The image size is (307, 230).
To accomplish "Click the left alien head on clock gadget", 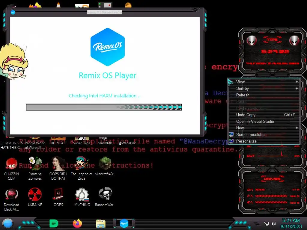I will coord(252,41).
